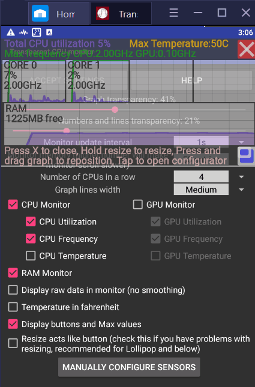Check the CPU Temperature option
Viewport: 255px width, 387px height.
tap(31, 256)
